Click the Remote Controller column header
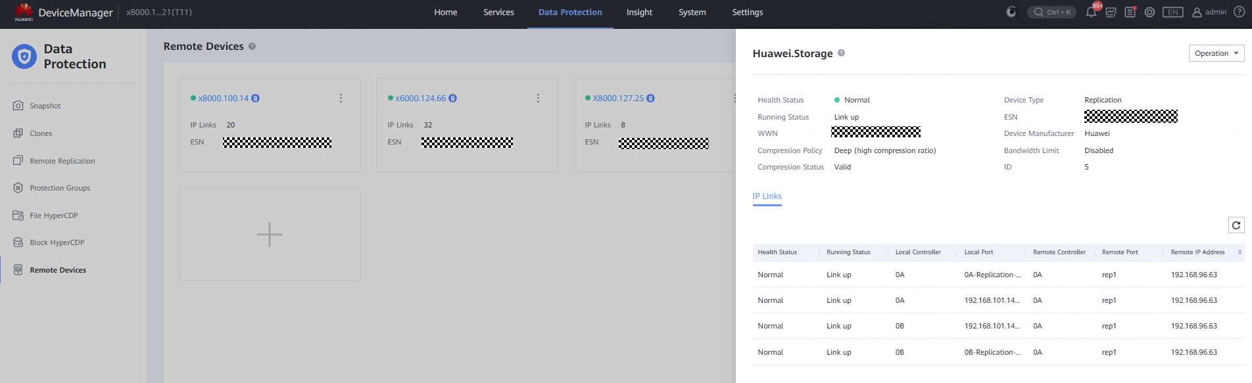The height and width of the screenshot is (383, 1252). 1059,252
